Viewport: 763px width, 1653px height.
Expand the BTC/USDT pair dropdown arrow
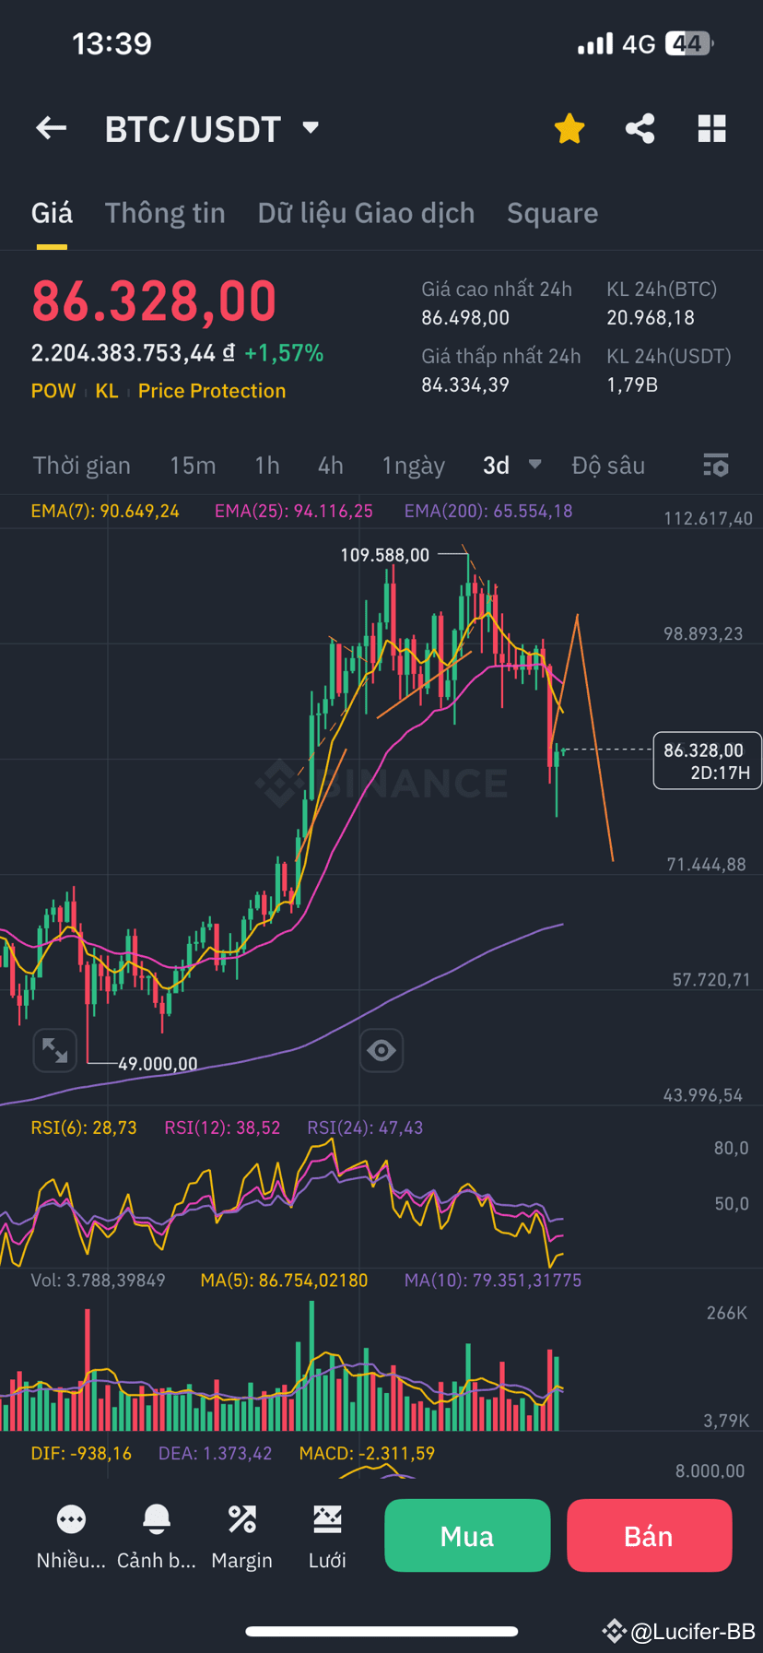(311, 127)
